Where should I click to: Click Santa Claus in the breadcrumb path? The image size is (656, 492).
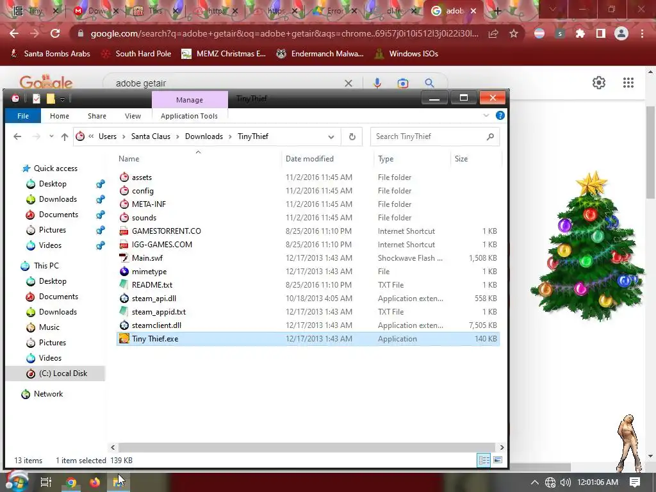[151, 136]
